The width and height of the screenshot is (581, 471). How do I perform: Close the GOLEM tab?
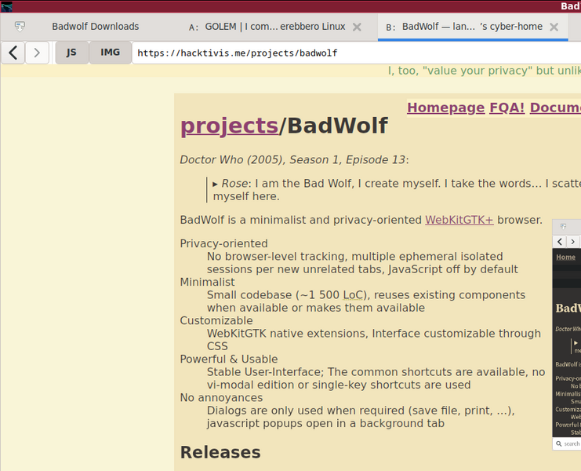(x=357, y=27)
